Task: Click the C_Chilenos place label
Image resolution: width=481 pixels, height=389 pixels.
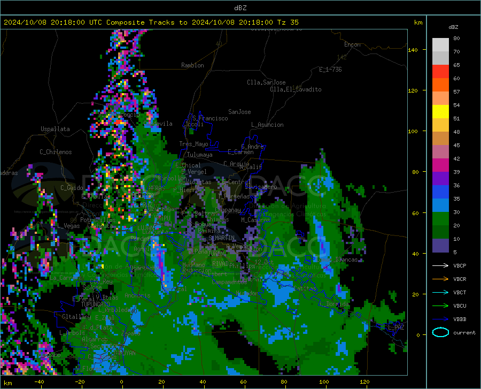Action: [x=56, y=152]
